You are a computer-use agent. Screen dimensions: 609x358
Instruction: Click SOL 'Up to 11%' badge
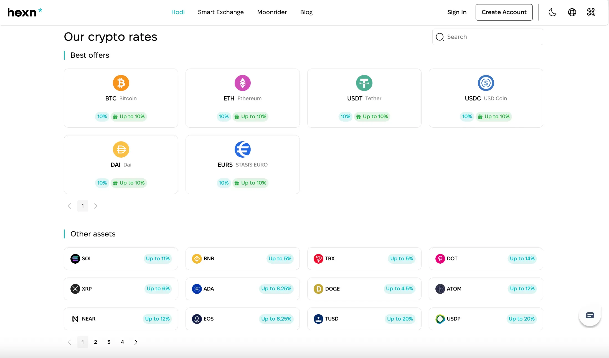coord(158,259)
